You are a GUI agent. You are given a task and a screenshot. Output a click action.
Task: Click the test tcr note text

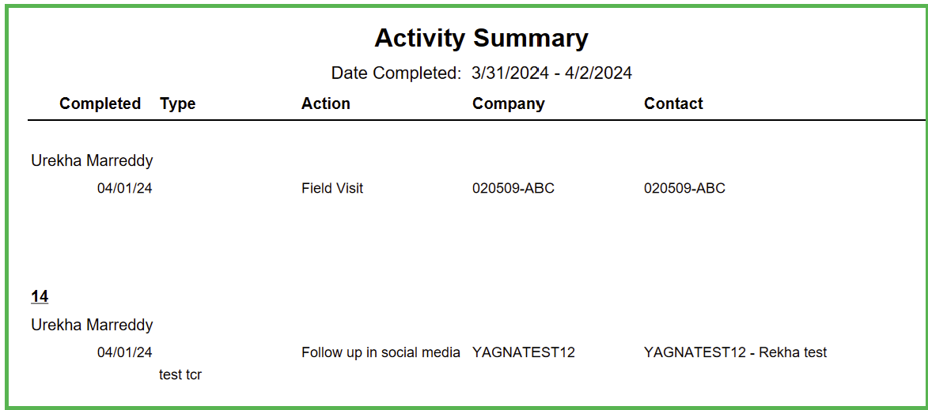click(180, 374)
